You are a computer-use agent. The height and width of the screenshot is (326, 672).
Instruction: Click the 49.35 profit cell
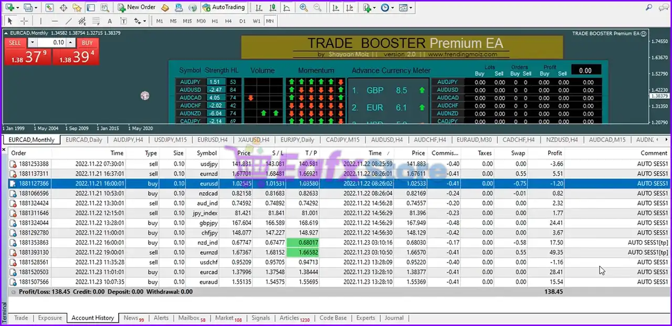pos(554,253)
